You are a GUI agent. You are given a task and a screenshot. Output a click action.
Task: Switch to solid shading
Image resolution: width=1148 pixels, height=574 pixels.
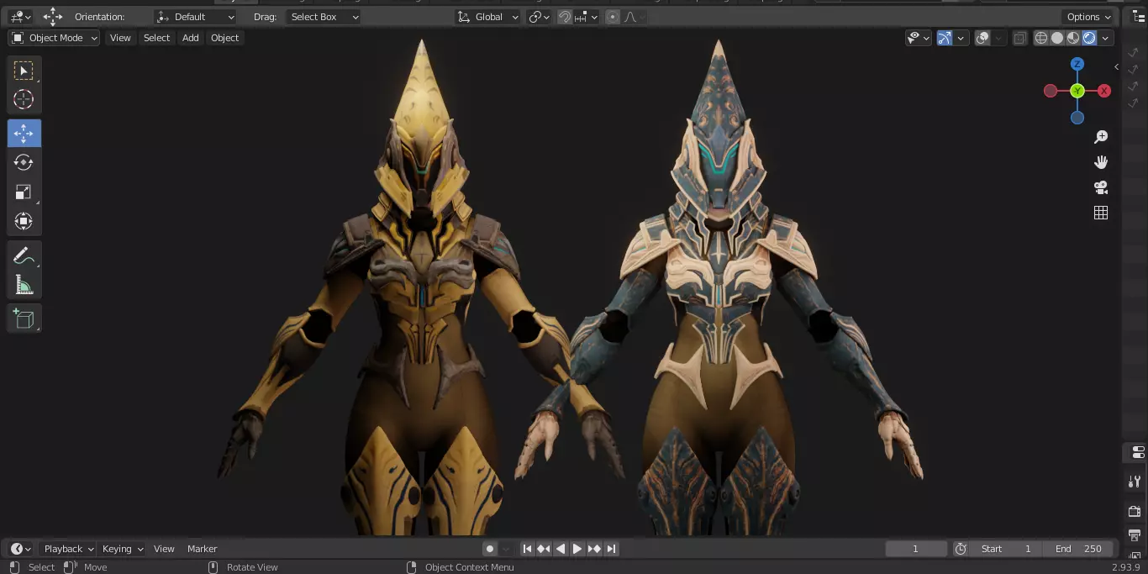click(x=1057, y=38)
